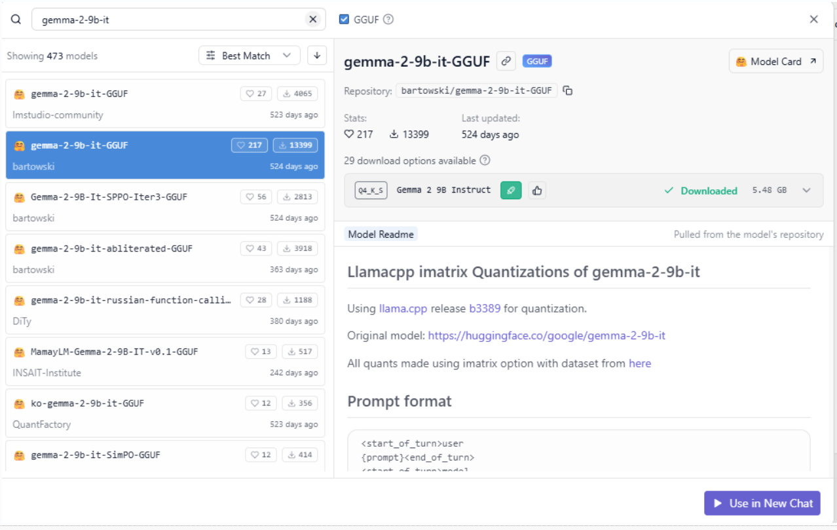The height and width of the screenshot is (530, 837).
Task: Click the bartowski/gemma-2-9b-it-GGUF repository text
Action: [477, 90]
